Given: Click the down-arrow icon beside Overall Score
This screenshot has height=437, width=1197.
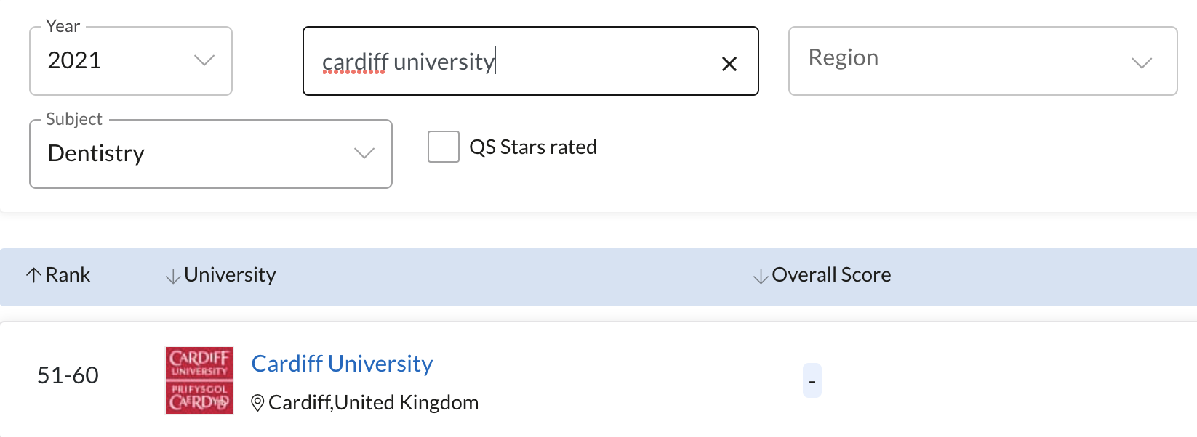Looking at the screenshot, I should pyautogui.click(x=761, y=276).
